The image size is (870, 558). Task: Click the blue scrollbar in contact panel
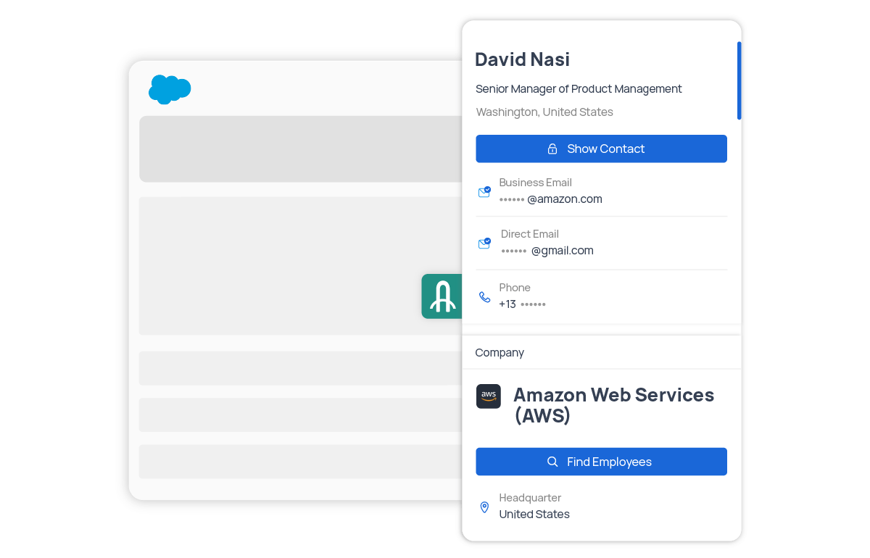tap(739, 80)
